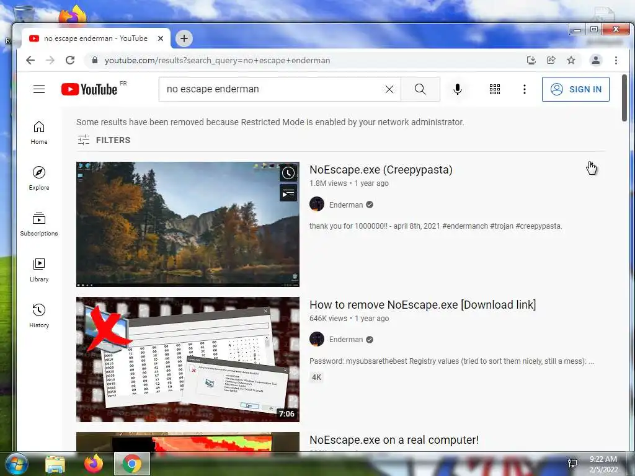The image size is (635, 476).
Task: Share this page via the share icon
Action: [551, 60]
